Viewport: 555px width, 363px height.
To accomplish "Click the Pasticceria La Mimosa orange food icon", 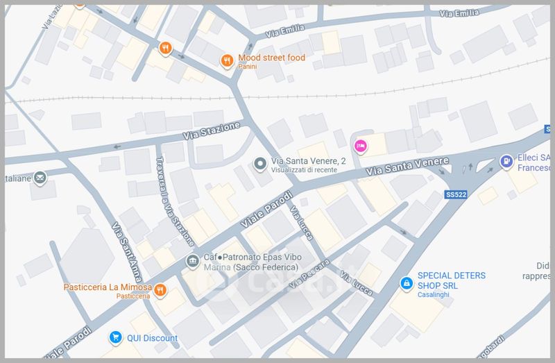I will tap(160, 290).
